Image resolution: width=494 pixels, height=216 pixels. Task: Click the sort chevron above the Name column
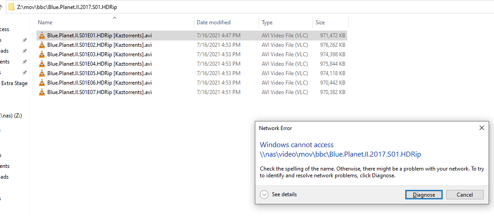coord(114,18)
